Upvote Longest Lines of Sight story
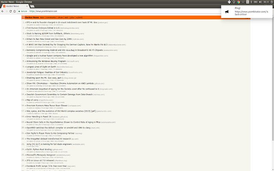The height and width of the screenshot is (171, 274). 26,67
